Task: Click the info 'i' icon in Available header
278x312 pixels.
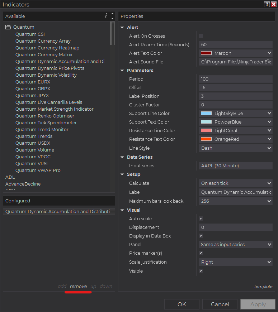Action: click(x=106, y=16)
